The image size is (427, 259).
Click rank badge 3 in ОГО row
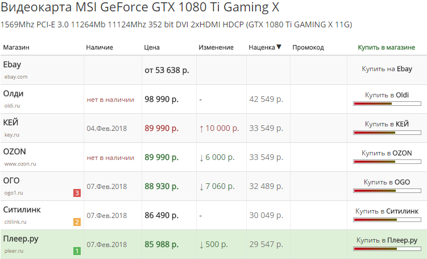[77, 193]
